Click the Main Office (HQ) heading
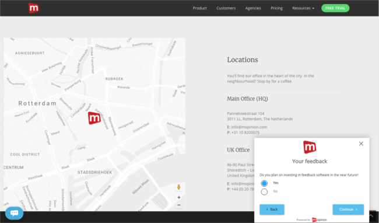The image size is (379, 223). 247,99
